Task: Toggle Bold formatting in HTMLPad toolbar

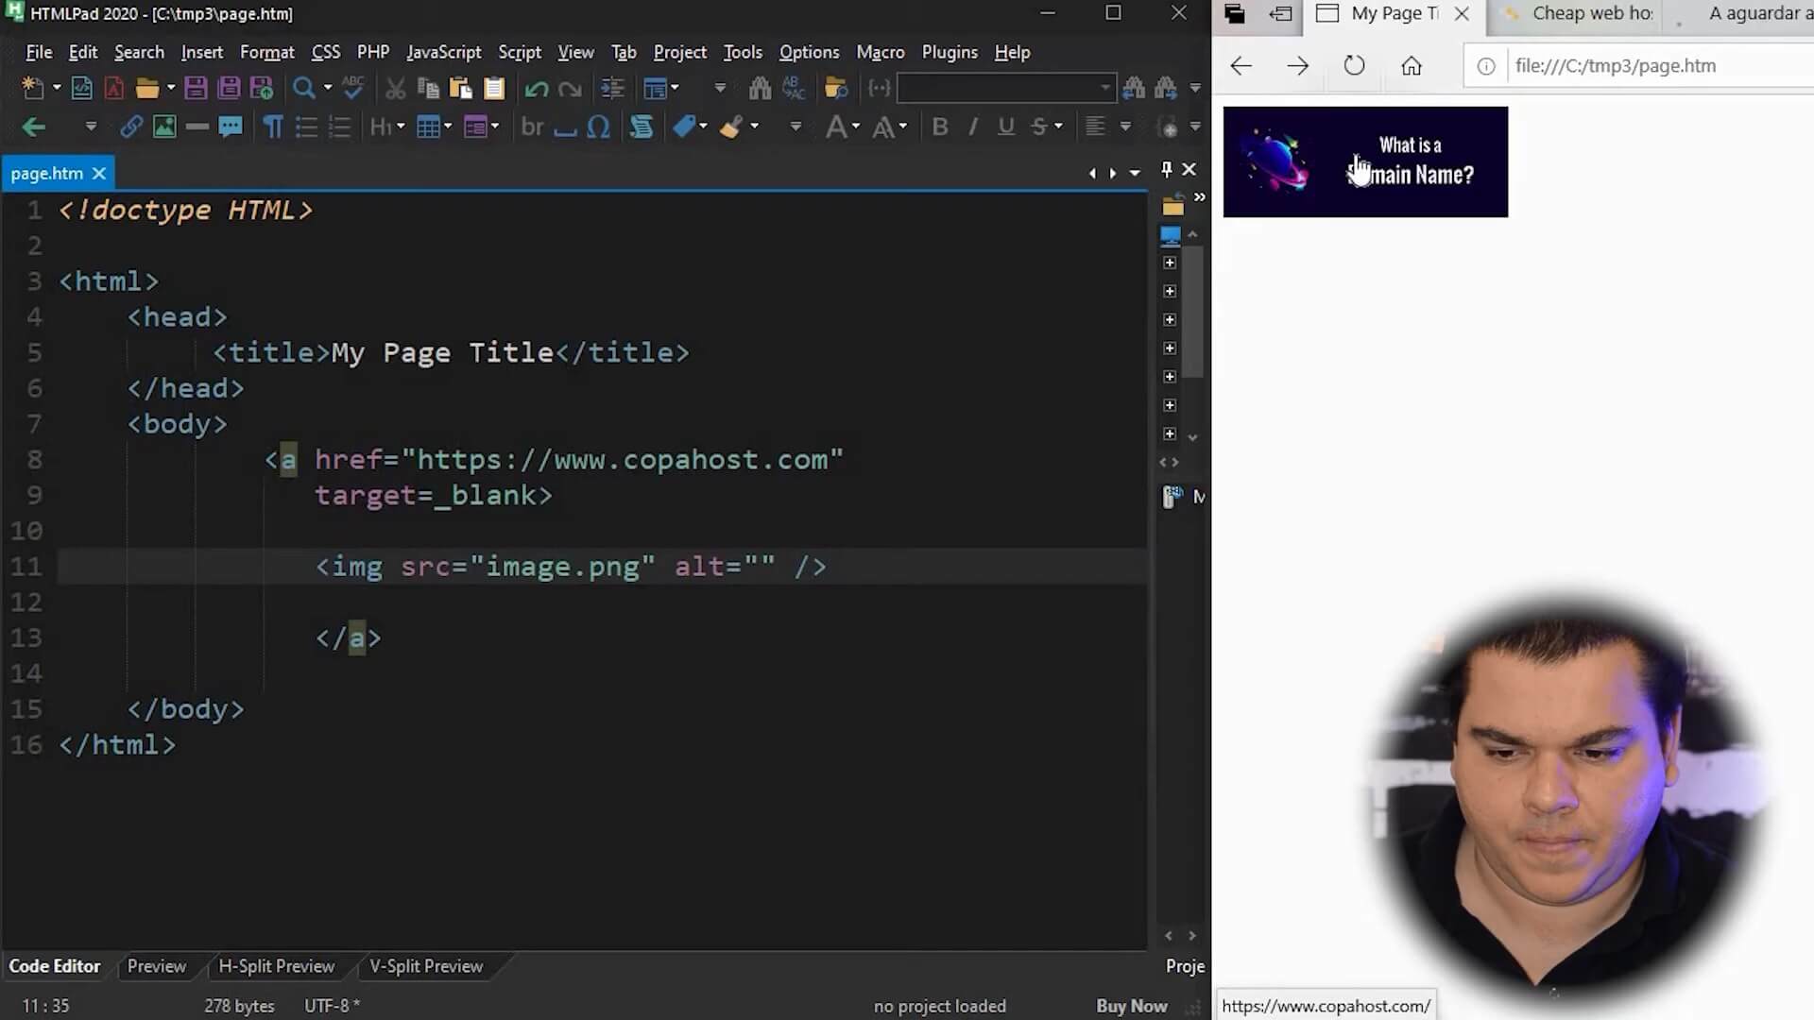Action: click(940, 127)
